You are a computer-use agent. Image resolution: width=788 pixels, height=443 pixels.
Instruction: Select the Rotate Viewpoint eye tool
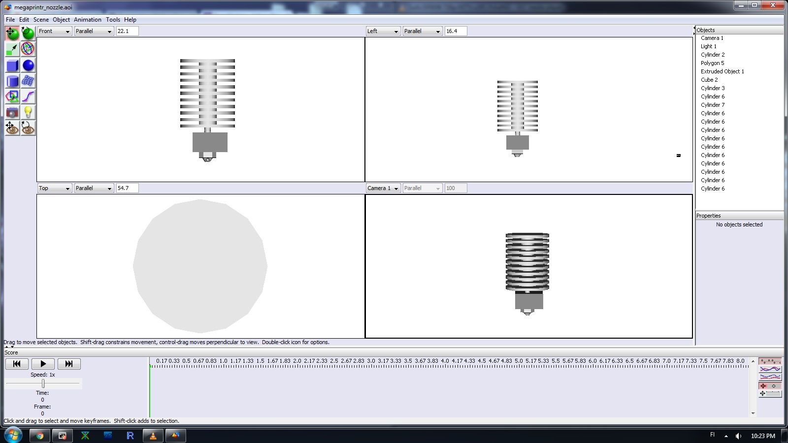(x=28, y=128)
